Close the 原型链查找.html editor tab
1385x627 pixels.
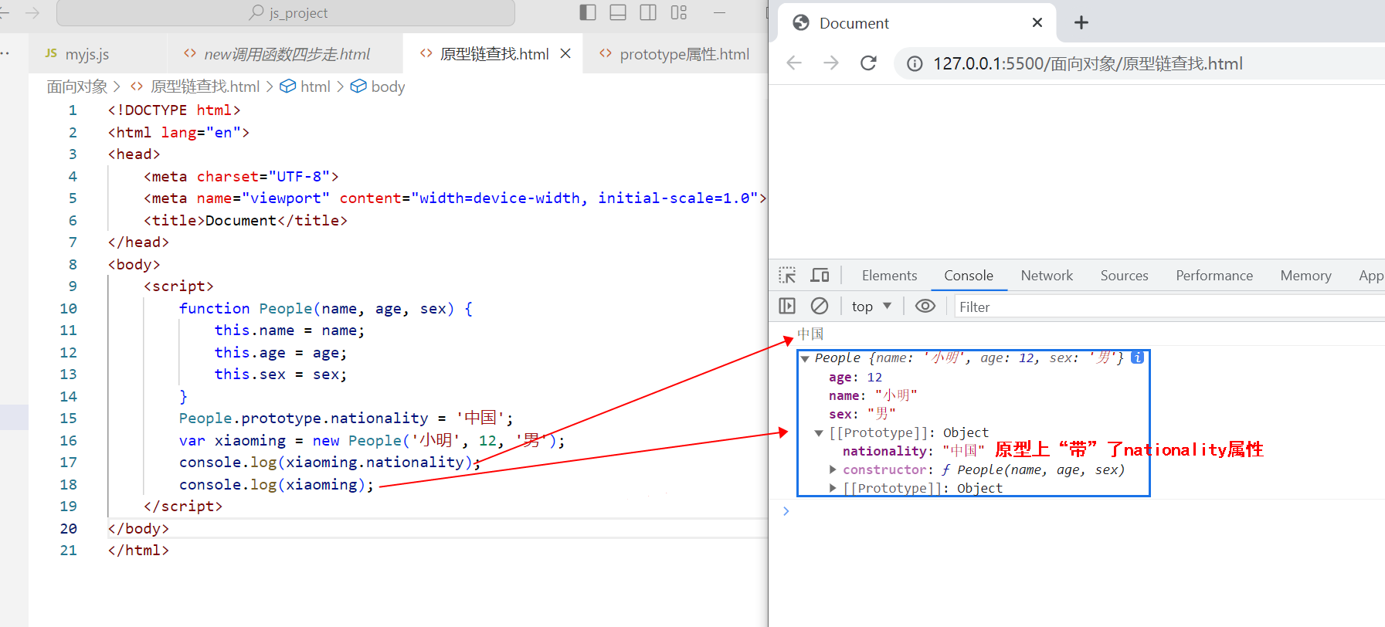tap(565, 53)
